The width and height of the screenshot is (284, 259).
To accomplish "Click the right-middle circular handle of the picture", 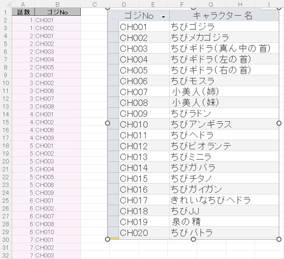I will coord(279,123).
